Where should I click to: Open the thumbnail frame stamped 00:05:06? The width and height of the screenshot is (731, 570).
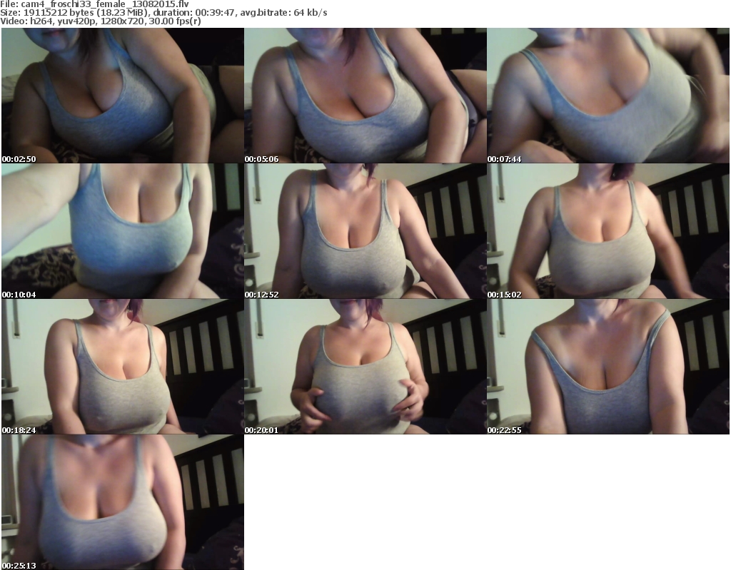pyautogui.click(x=365, y=96)
